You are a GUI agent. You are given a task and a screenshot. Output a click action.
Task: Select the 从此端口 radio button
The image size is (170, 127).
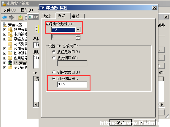coord(54,58)
